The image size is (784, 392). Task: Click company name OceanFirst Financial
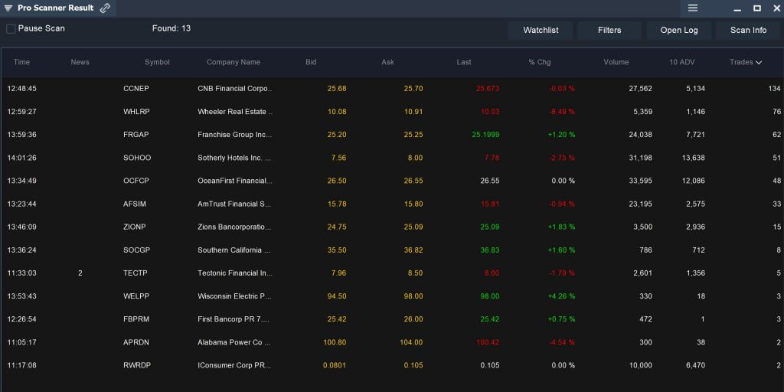[234, 181]
